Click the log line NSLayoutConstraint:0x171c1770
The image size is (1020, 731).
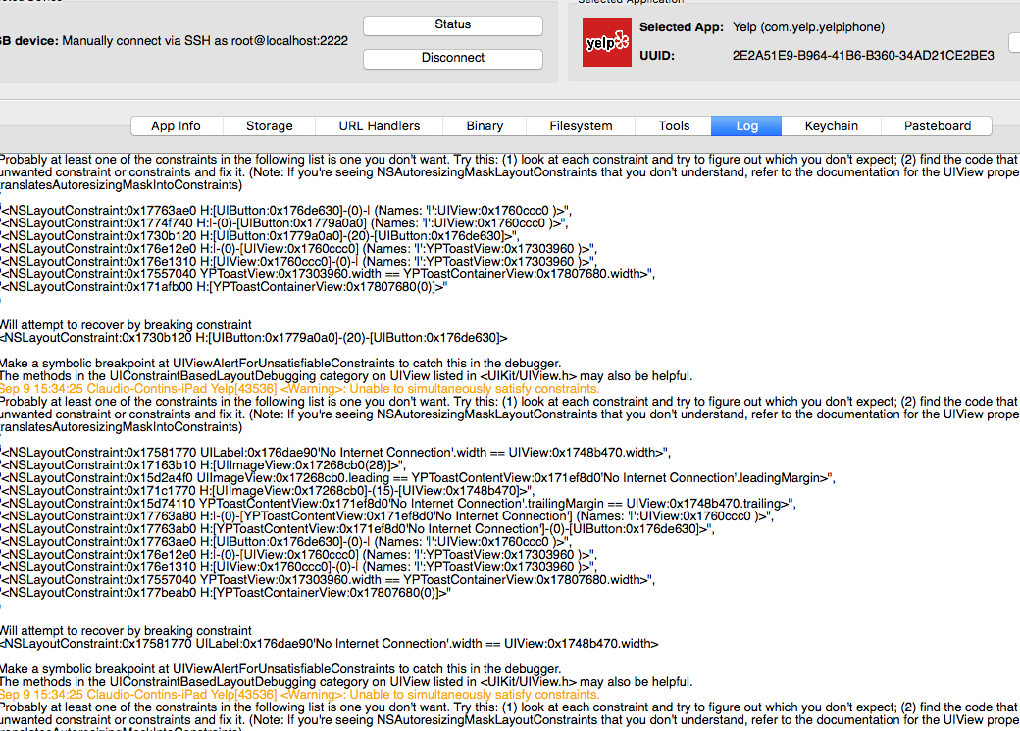268,491
